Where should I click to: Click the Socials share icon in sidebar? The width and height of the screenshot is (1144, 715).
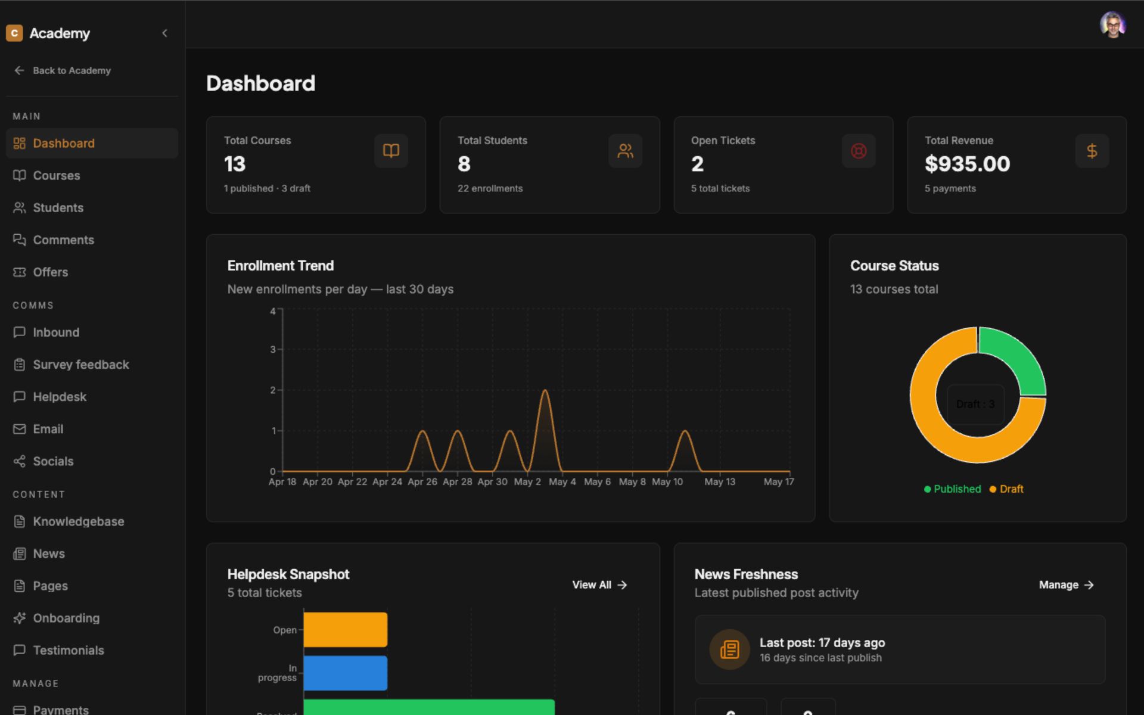click(20, 461)
